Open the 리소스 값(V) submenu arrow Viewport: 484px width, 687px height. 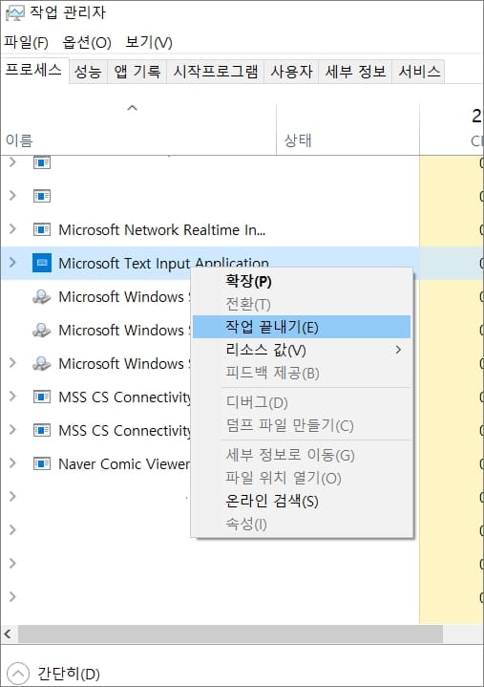point(398,350)
